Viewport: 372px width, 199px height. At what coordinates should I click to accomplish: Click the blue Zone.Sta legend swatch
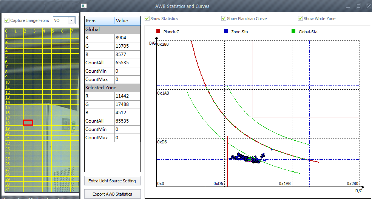pyautogui.click(x=225, y=32)
